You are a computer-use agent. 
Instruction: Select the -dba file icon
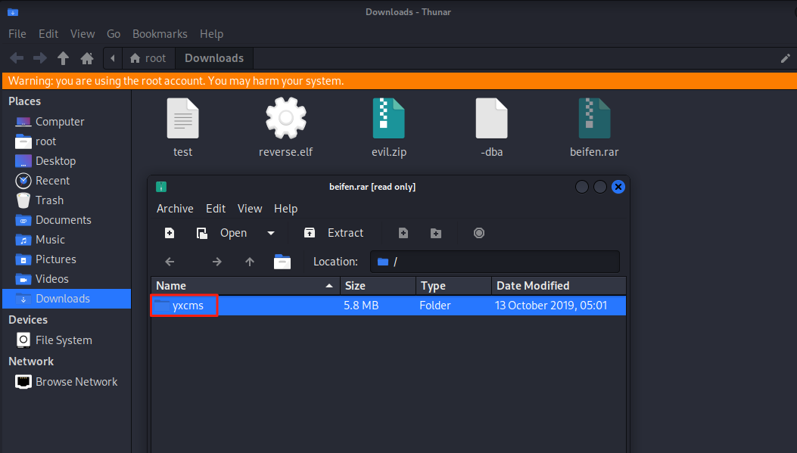(x=491, y=118)
